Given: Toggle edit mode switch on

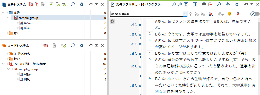Looking at the screenshot, I should (255, 14).
